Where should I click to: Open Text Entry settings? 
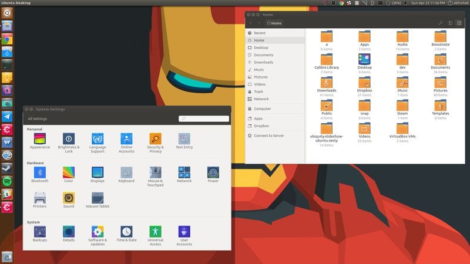(x=184, y=141)
